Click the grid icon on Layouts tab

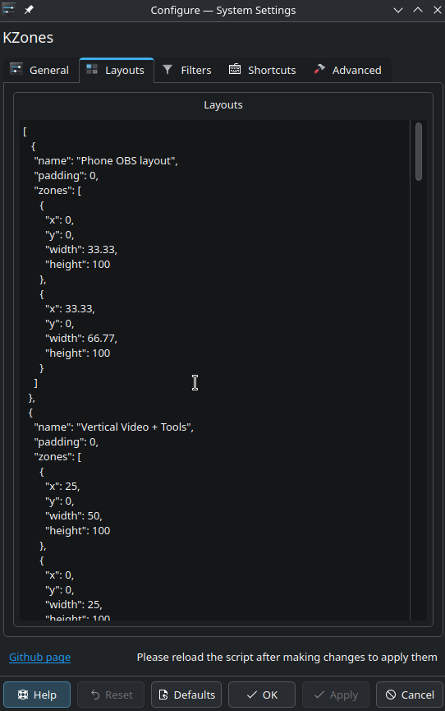[92, 69]
